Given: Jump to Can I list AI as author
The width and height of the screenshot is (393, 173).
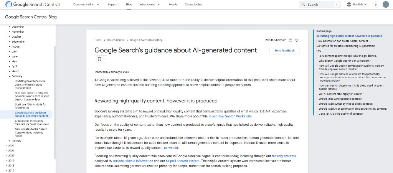Looking at the screenshot, I should (341, 114).
